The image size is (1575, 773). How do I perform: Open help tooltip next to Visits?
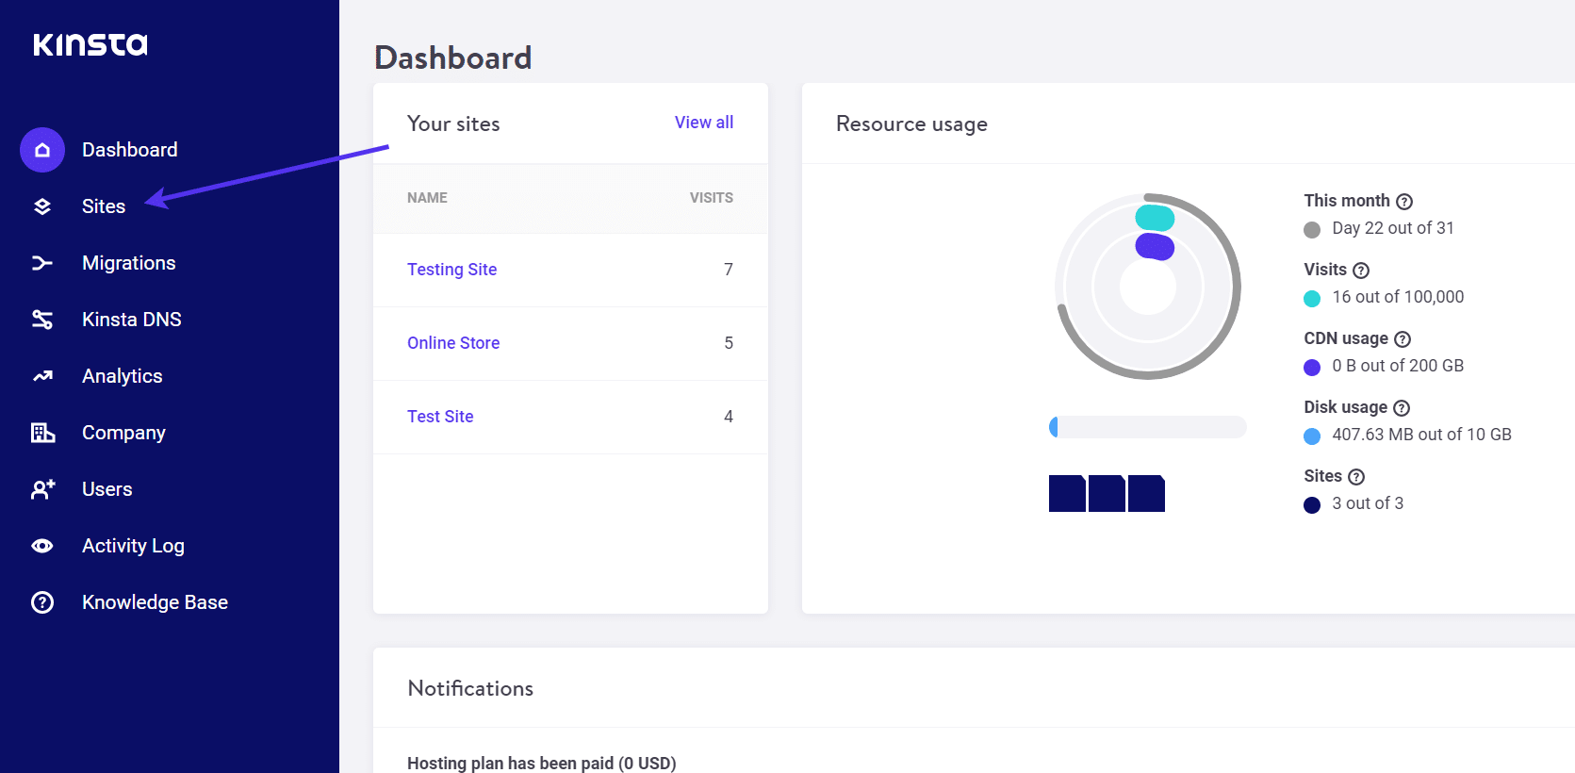(x=1361, y=271)
